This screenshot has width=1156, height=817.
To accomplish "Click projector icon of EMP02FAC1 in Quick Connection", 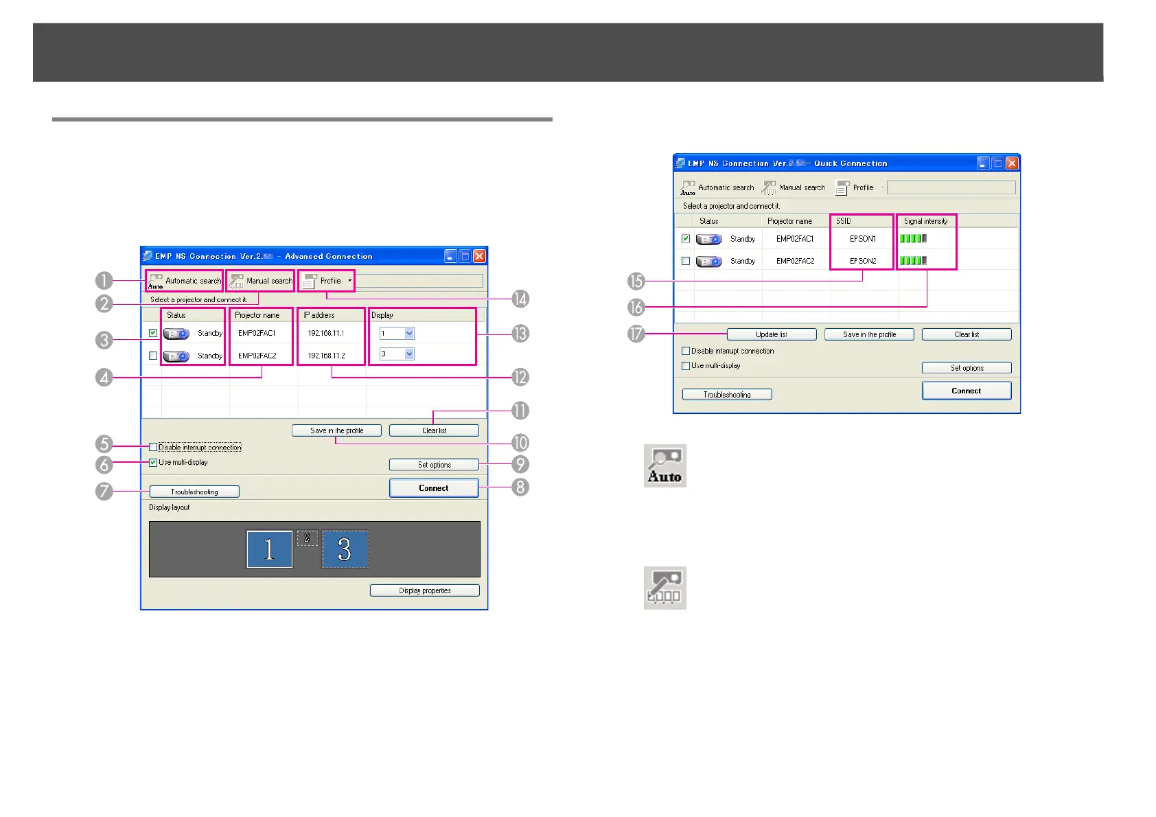I will [x=708, y=240].
